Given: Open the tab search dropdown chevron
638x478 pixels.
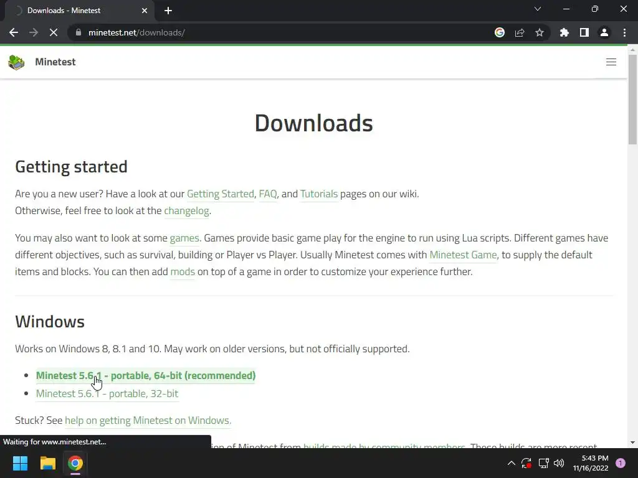Looking at the screenshot, I should click(538, 9).
